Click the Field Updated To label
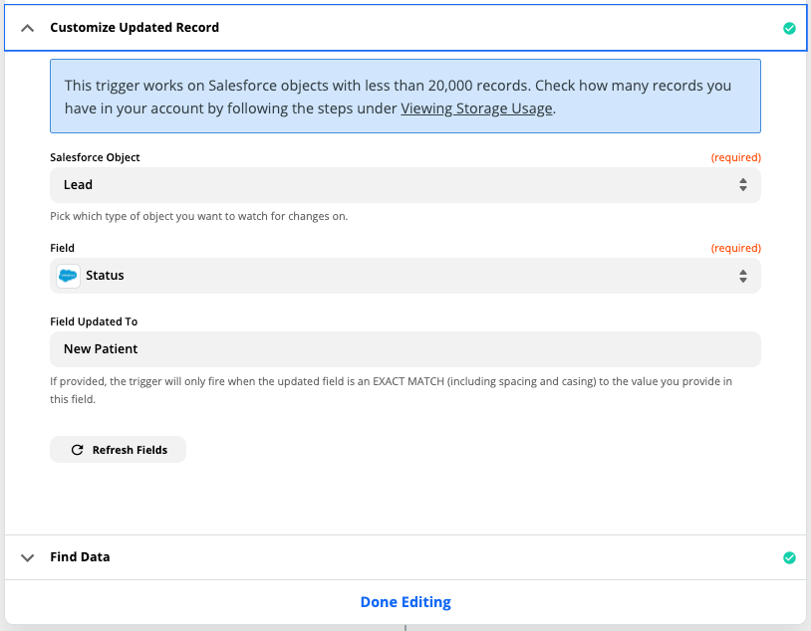811x631 pixels. [x=94, y=321]
